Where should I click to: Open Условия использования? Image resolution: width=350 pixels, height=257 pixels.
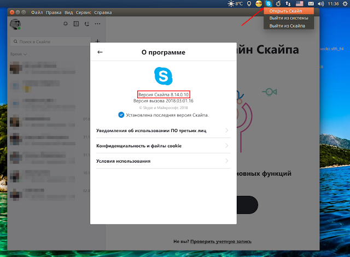pos(163,161)
